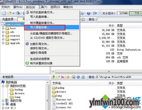Select isoshell.dll in local file list
Viewport: 142px width, 110px height.
63,103
